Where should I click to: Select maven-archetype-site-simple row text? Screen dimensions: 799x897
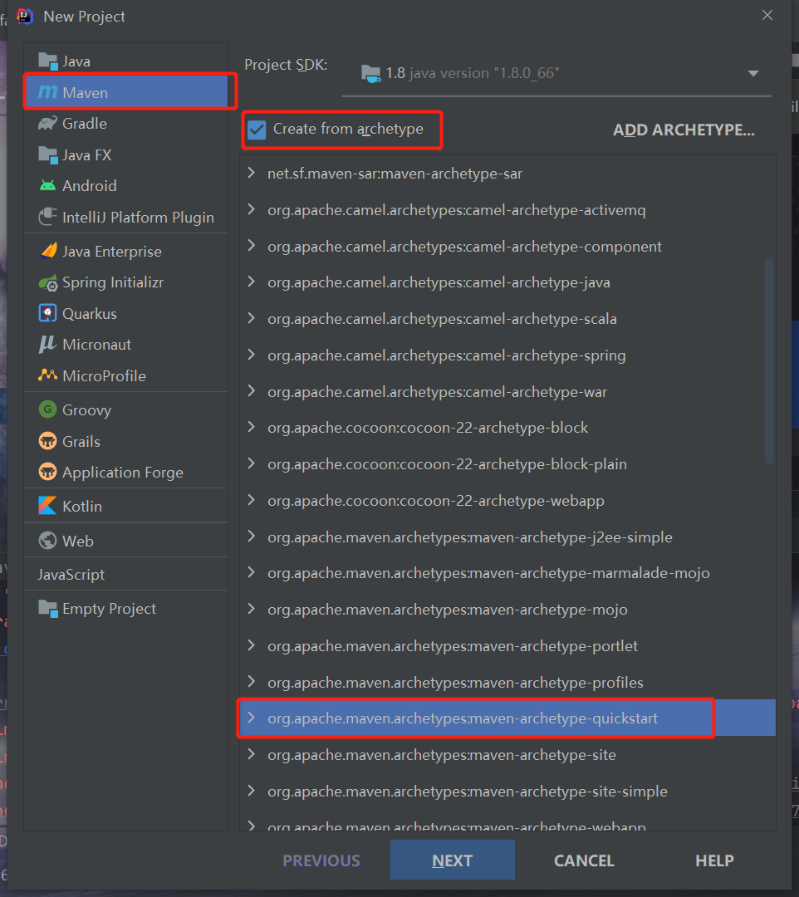(468, 792)
